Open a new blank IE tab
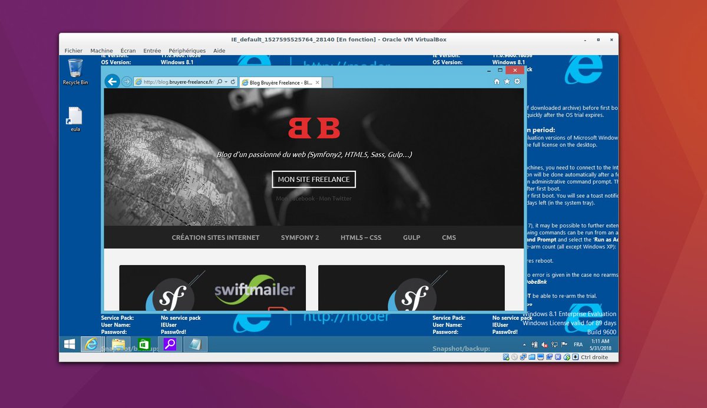Image resolution: width=707 pixels, height=408 pixels. (x=328, y=83)
